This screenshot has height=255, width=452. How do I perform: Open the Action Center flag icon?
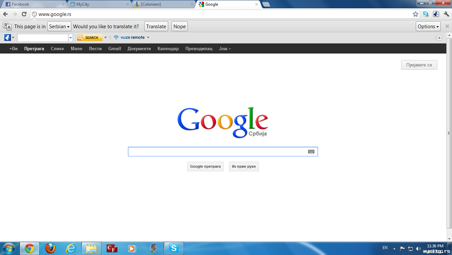coord(402,248)
